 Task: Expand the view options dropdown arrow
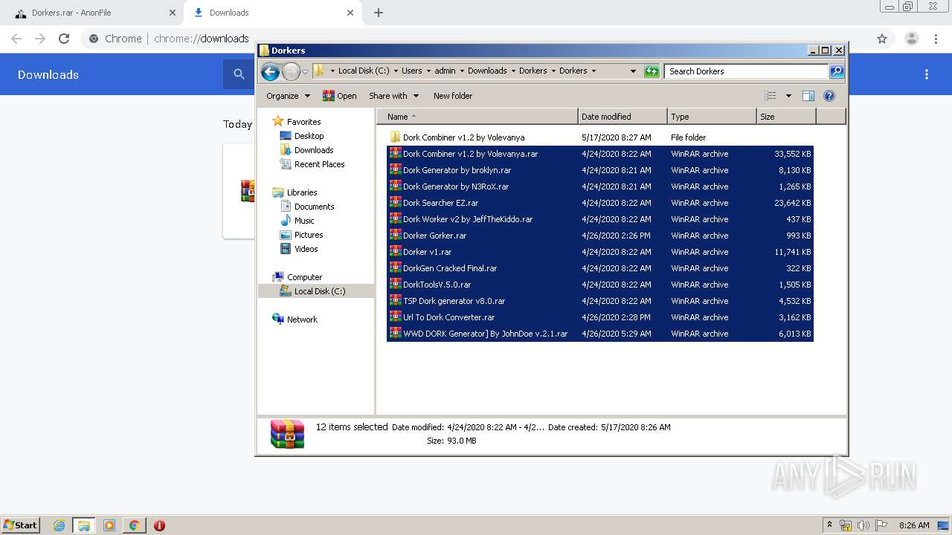click(788, 96)
